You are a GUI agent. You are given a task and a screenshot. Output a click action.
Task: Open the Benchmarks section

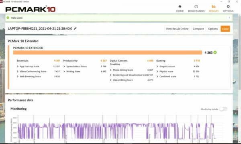[x=196, y=8]
